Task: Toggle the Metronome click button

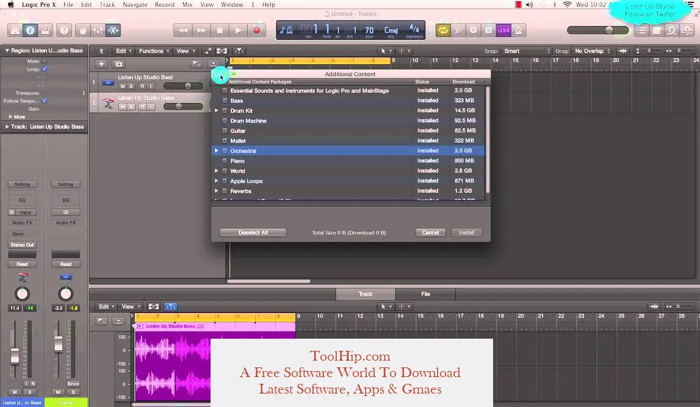Action: pyautogui.click(x=519, y=31)
